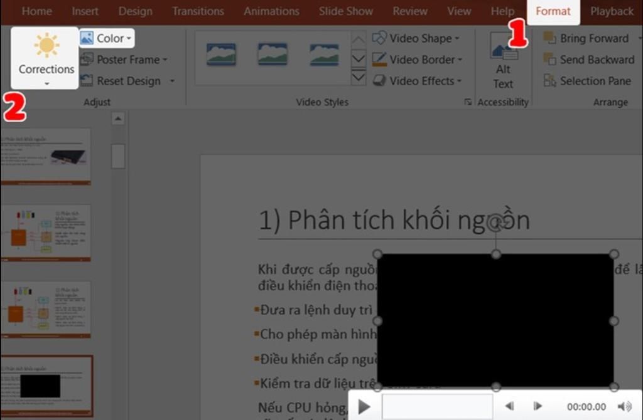Click the paragraph starting Khi được cấp
This screenshot has height=420, width=643.
317,277
